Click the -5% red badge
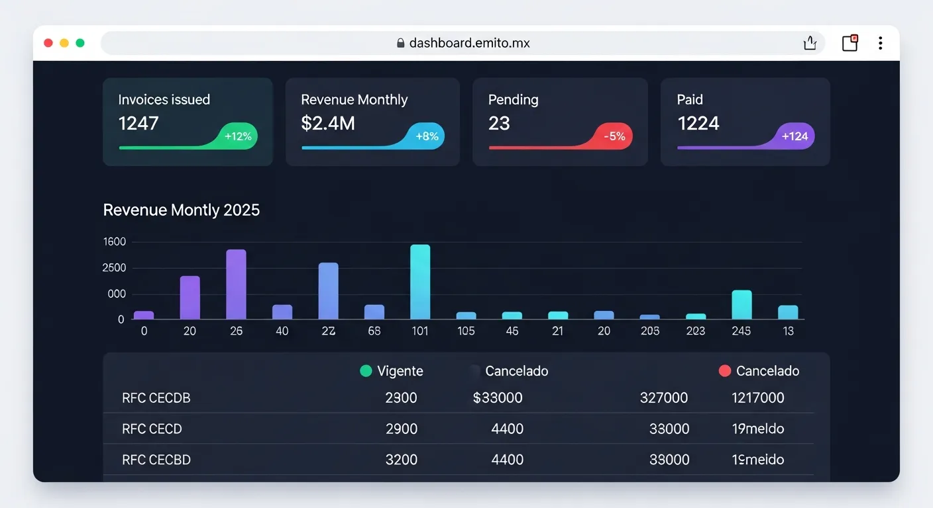Screen dimensions: 933x508 click(614, 136)
